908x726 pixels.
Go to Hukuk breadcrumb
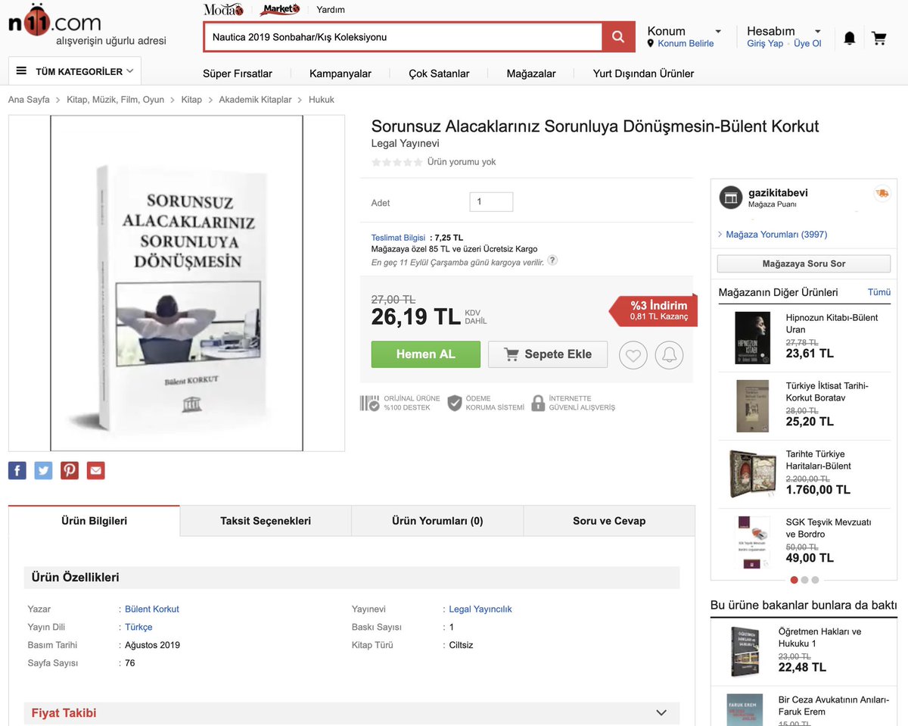[322, 99]
